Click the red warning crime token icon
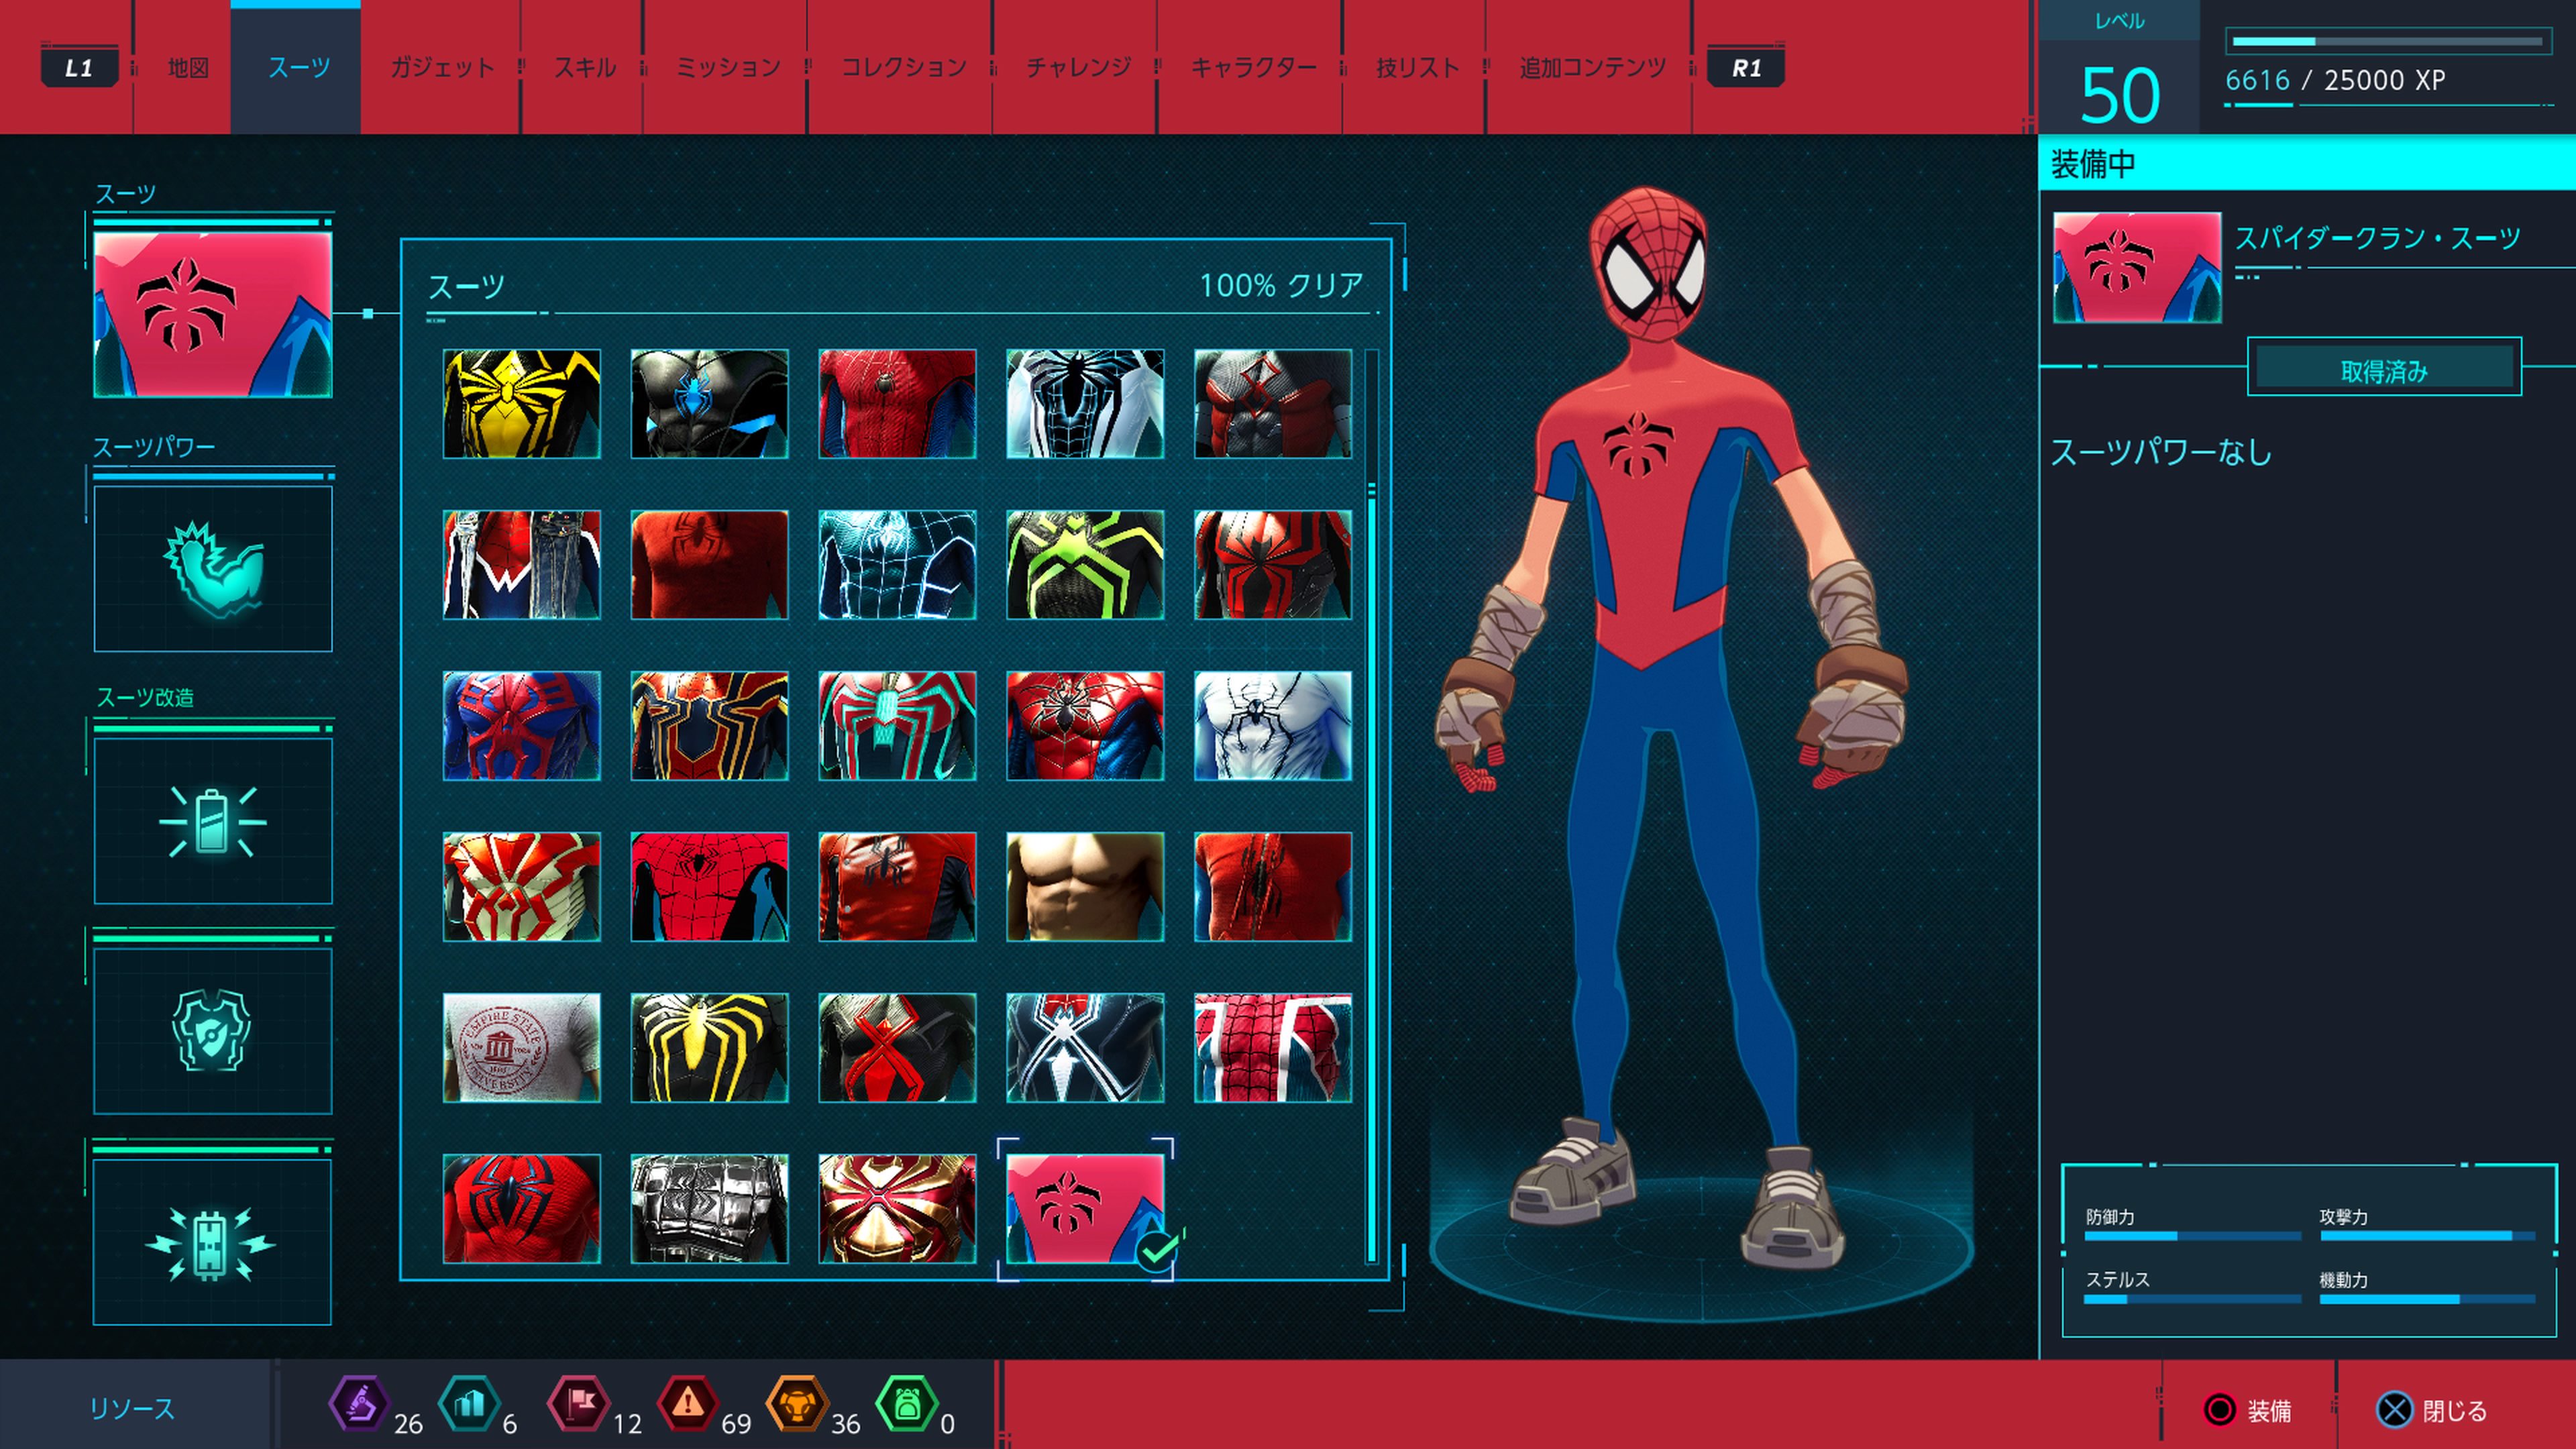The height and width of the screenshot is (1449, 2576). coord(687,1404)
